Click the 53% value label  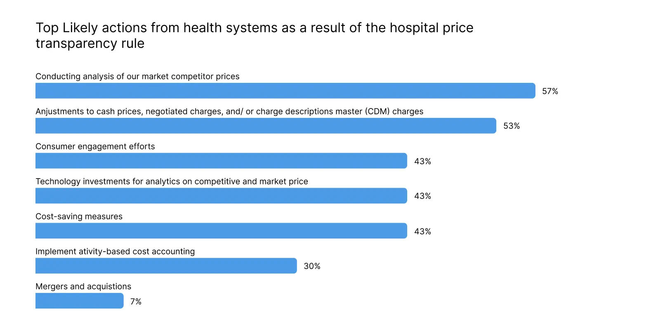[511, 126]
